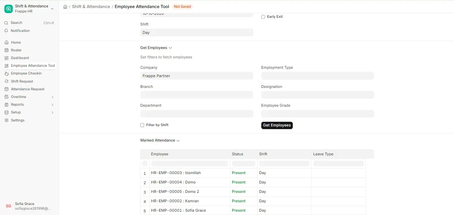Screen dimensions: 454x215
Task: Click the Shift column filter field
Action: click(x=284, y=164)
